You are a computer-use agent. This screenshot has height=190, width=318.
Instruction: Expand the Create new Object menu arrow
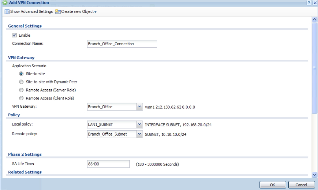[x=95, y=12]
